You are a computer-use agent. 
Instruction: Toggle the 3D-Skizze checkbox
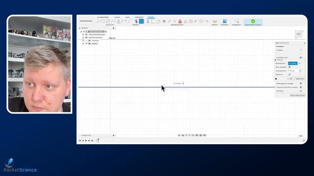pyautogui.click(x=301, y=91)
